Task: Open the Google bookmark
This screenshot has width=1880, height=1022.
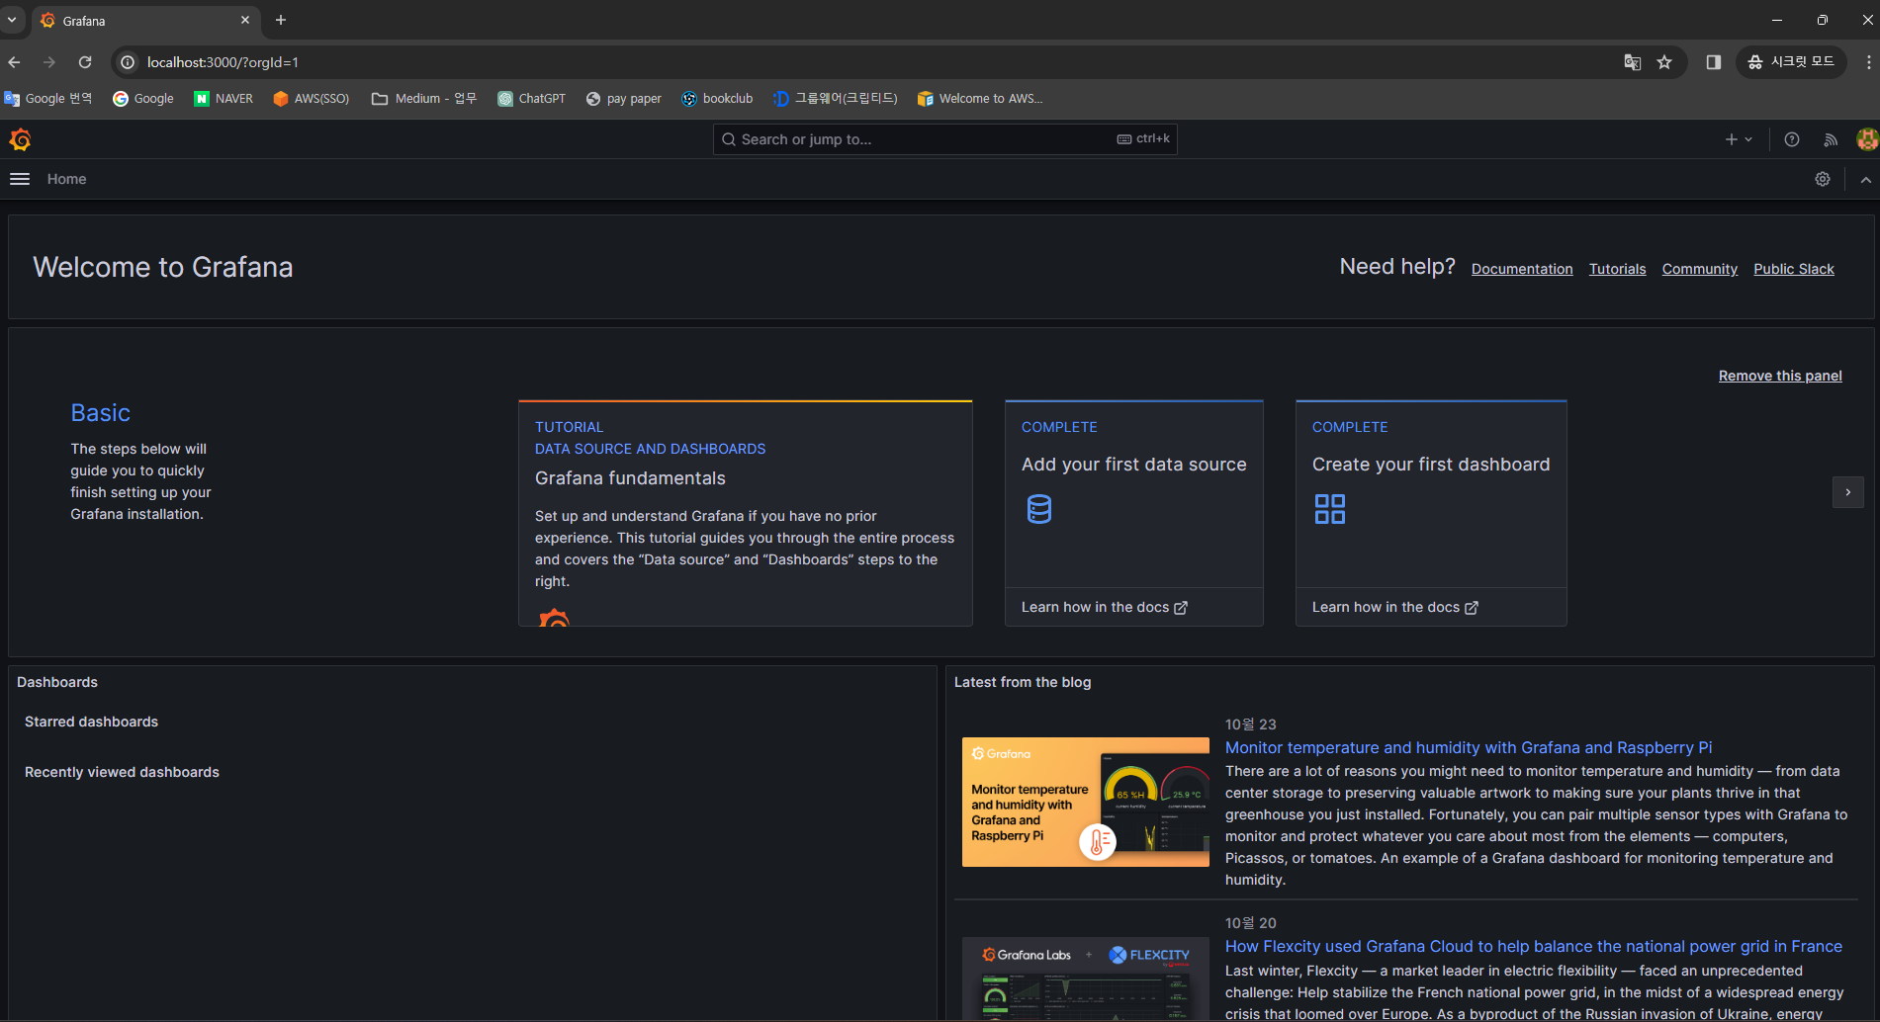Action: click(143, 99)
